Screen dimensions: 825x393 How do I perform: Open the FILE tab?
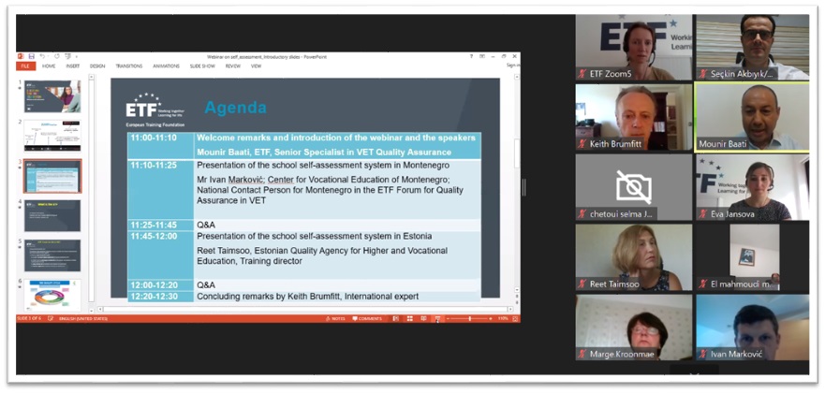[26, 66]
